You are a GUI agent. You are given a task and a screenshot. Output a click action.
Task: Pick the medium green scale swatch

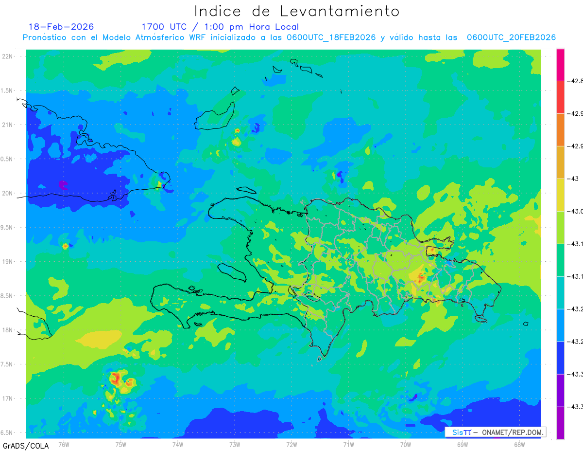560,260
